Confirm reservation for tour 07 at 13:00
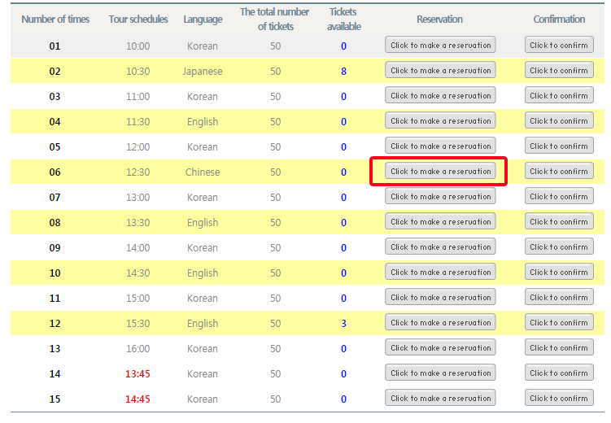The image size is (611, 423). pos(559,196)
